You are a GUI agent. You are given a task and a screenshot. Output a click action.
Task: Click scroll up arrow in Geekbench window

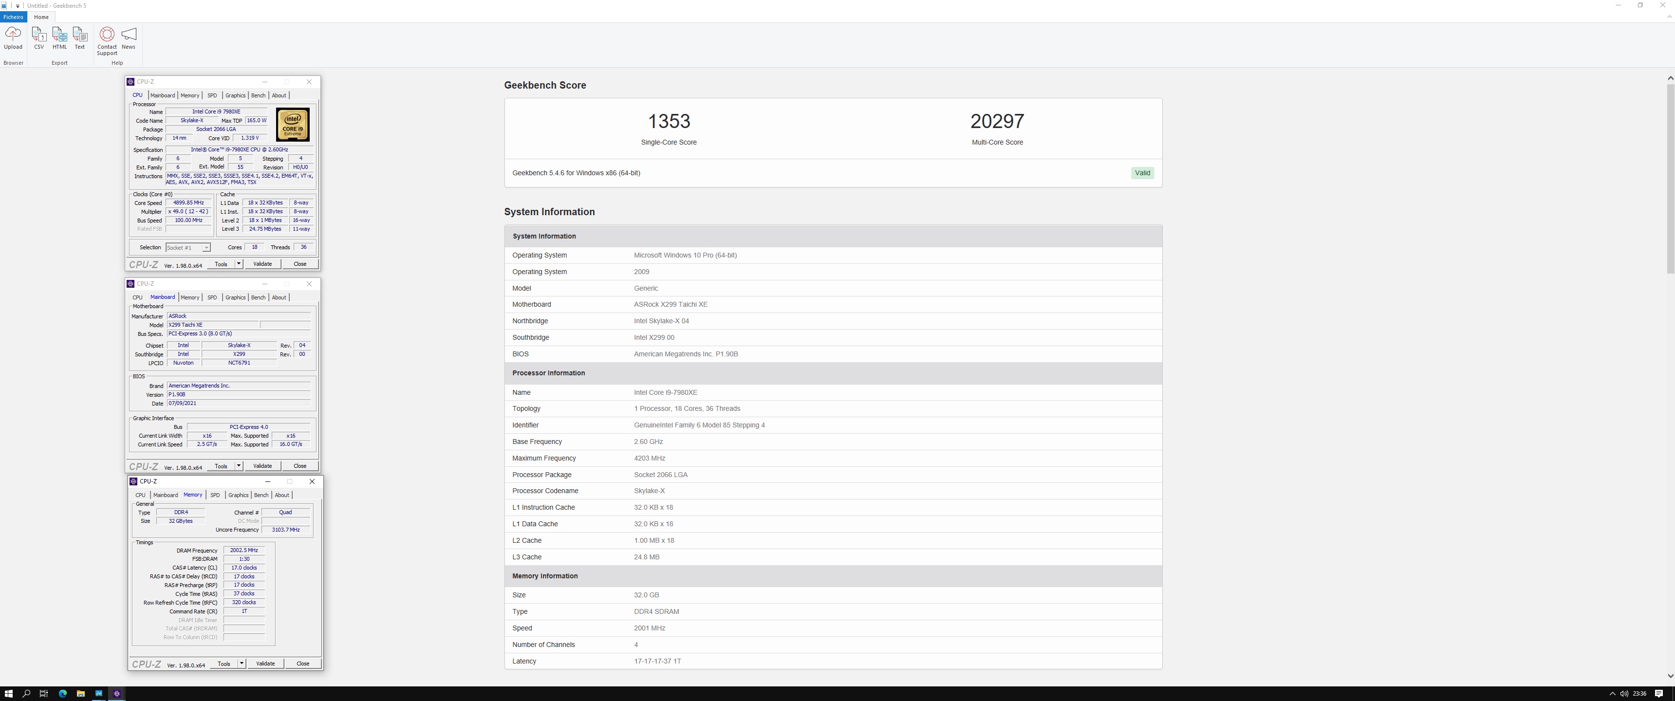point(1670,78)
